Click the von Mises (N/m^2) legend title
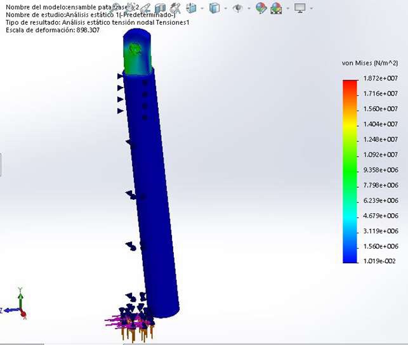The width and height of the screenshot is (408, 345). click(369, 63)
